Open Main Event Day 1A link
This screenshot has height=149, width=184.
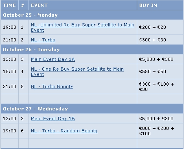coord(53,59)
